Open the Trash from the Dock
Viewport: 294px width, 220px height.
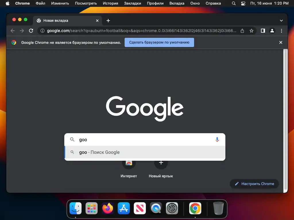coord(218,208)
